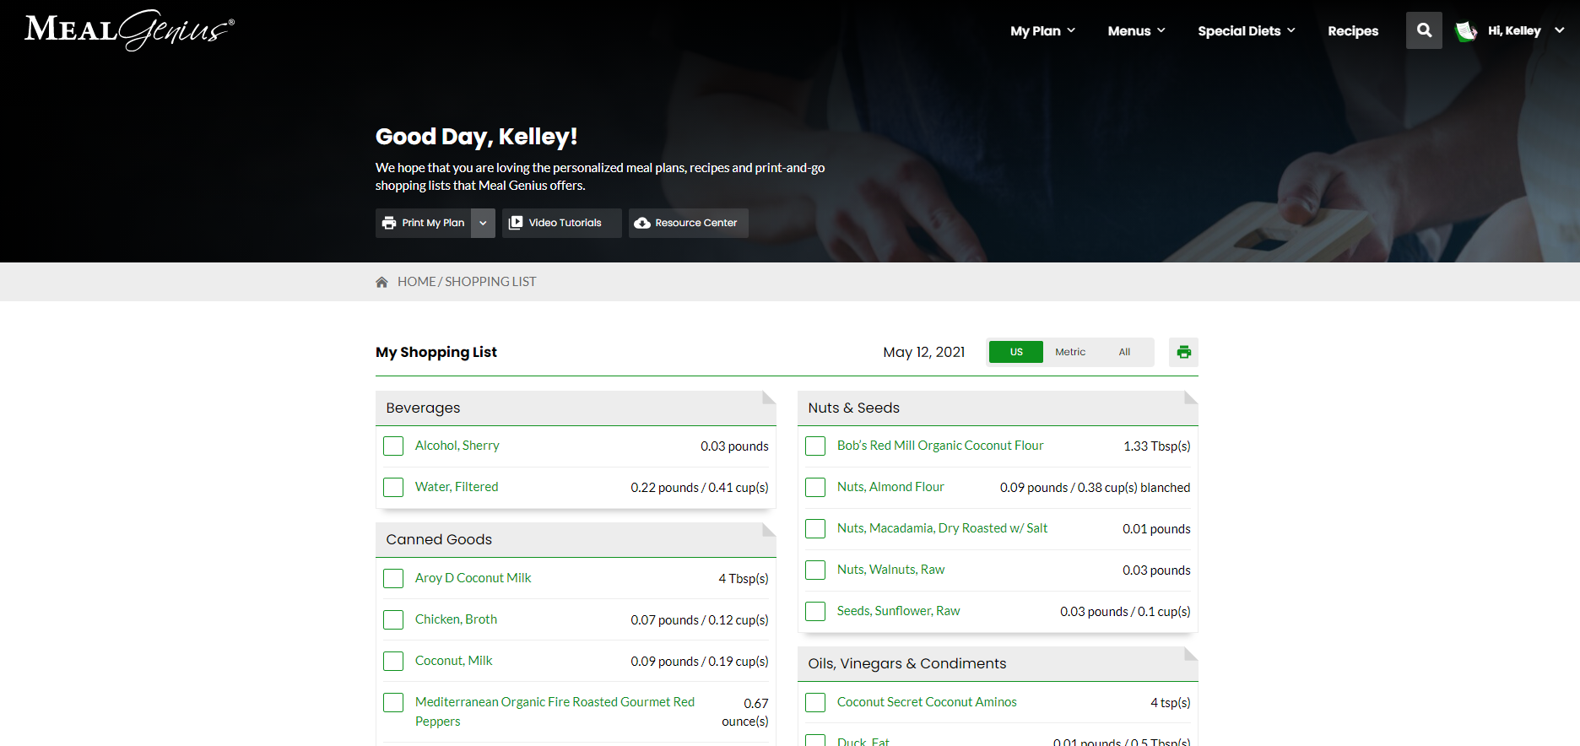
Task: Collapse Oils, Vinegars & Condiments corner triangle
Action: (1191, 653)
